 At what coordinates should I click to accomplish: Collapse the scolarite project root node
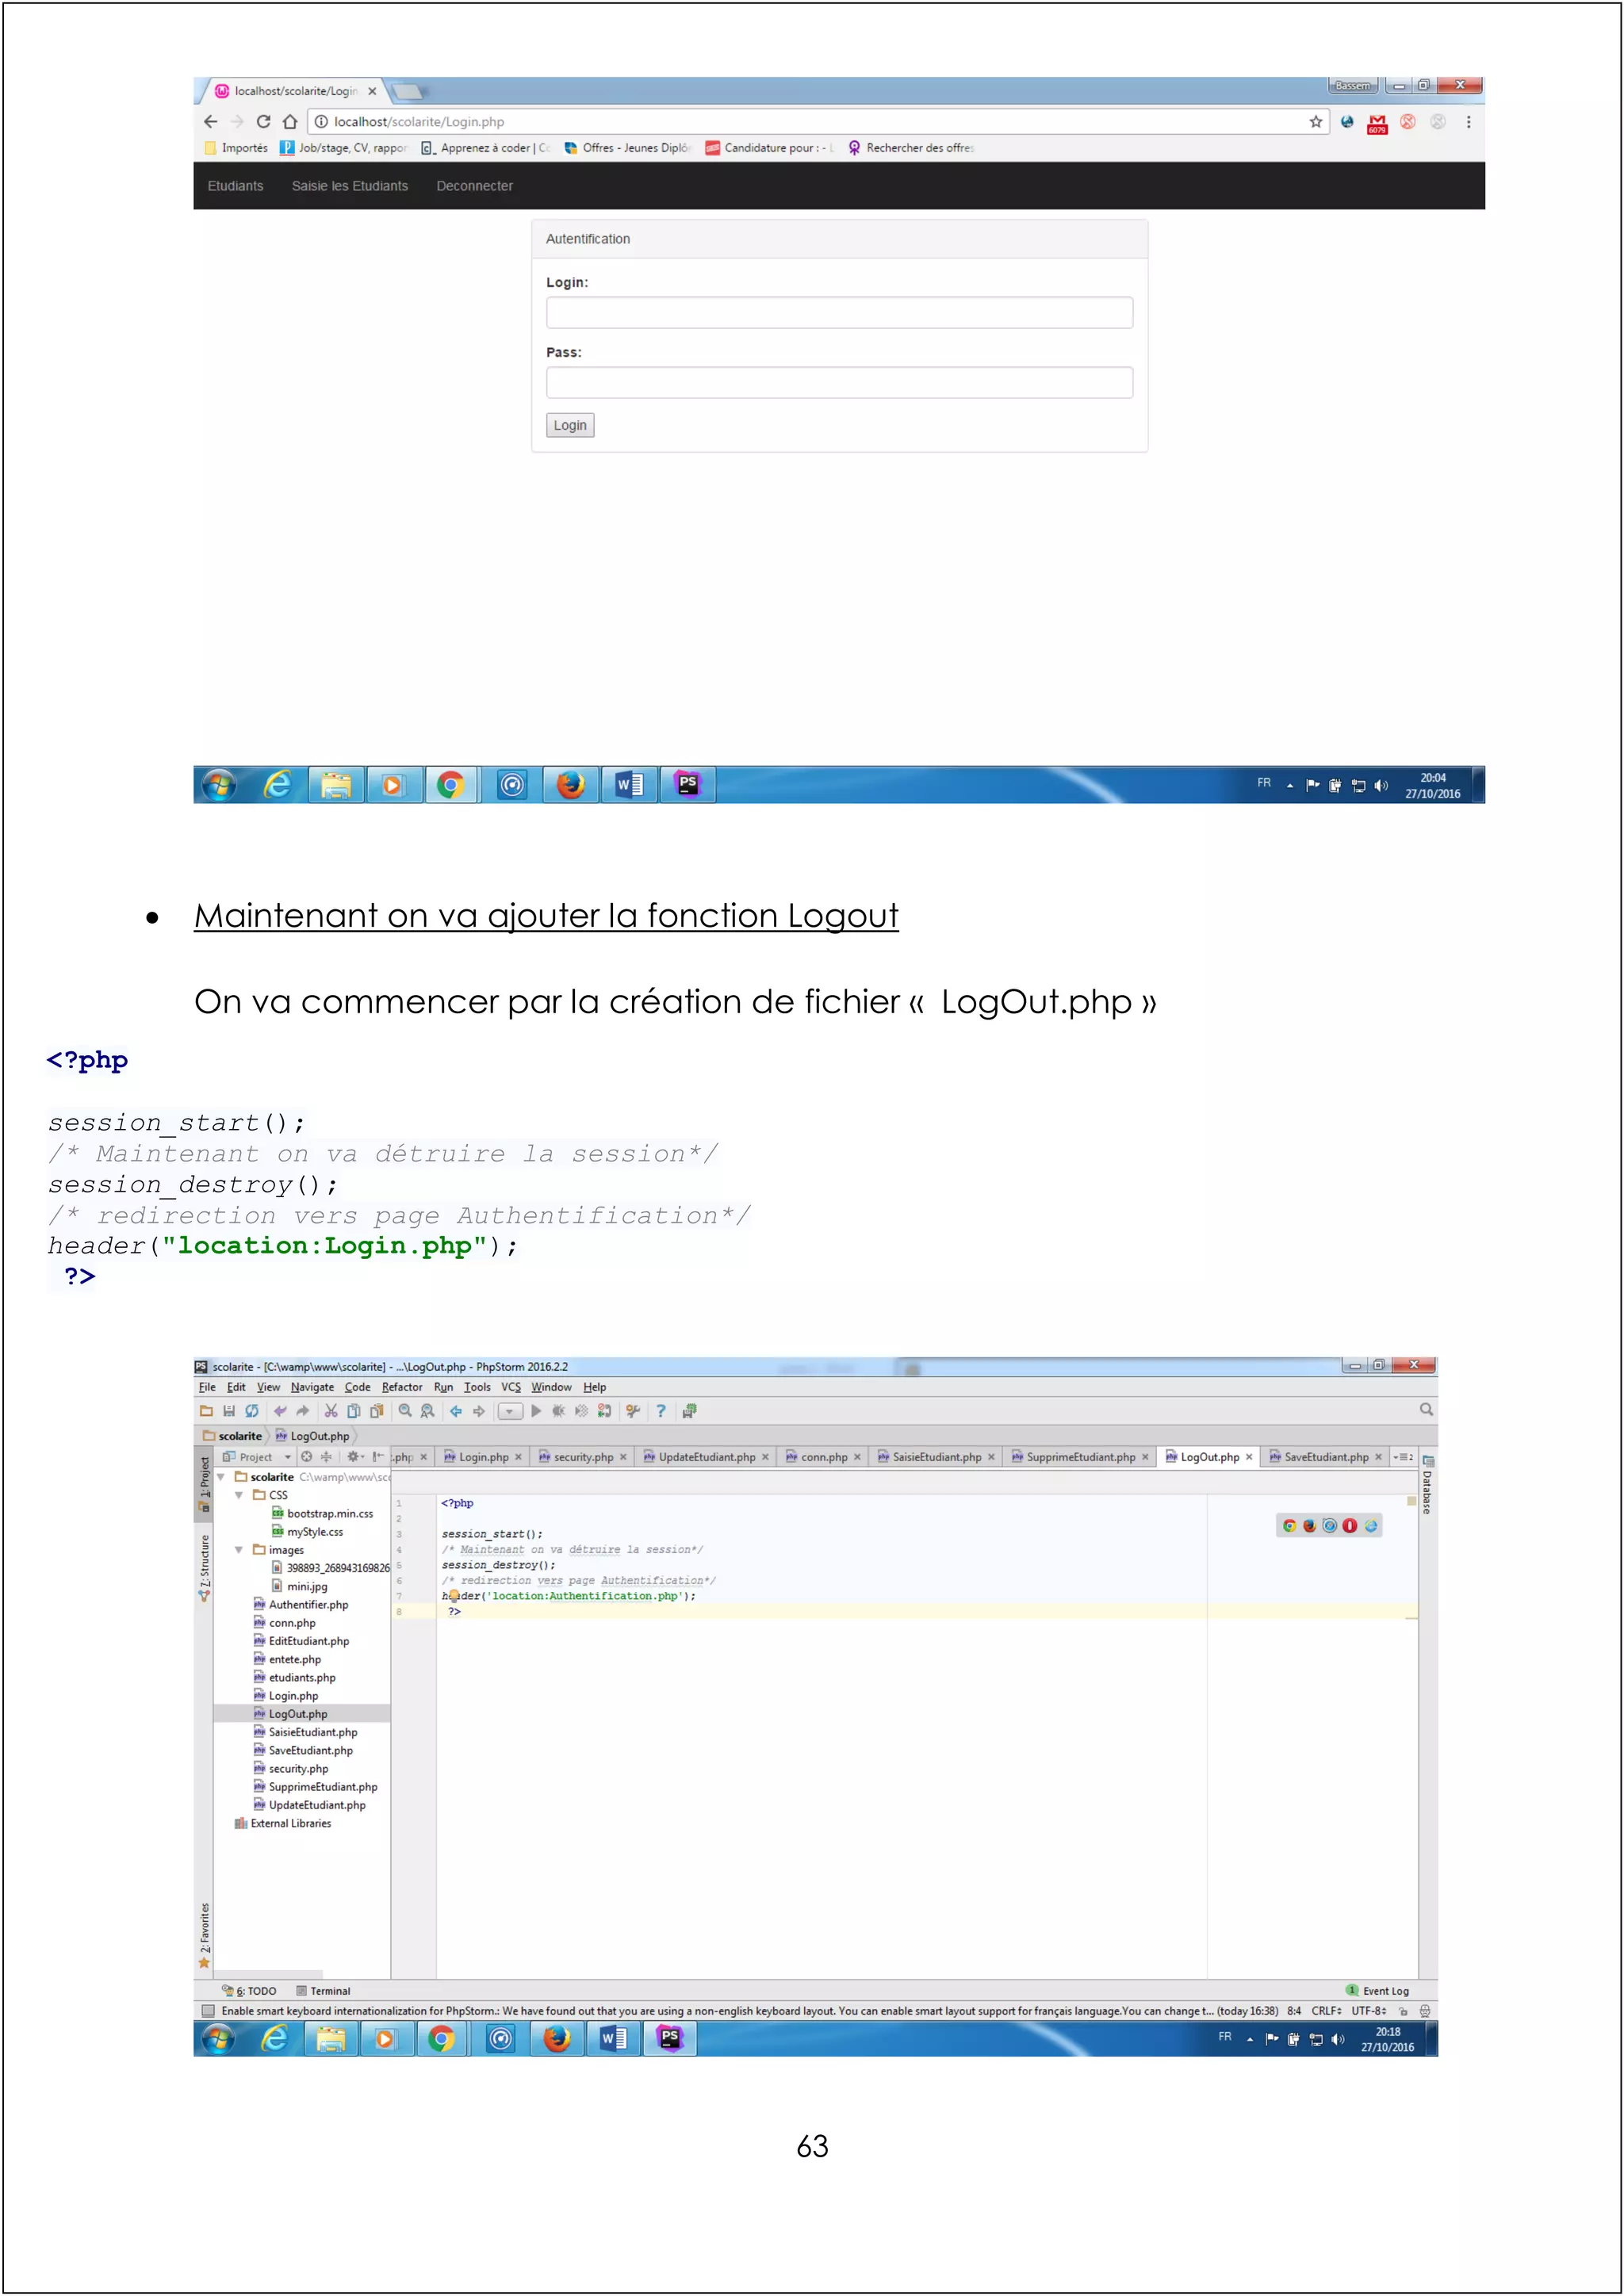point(221,1477)
